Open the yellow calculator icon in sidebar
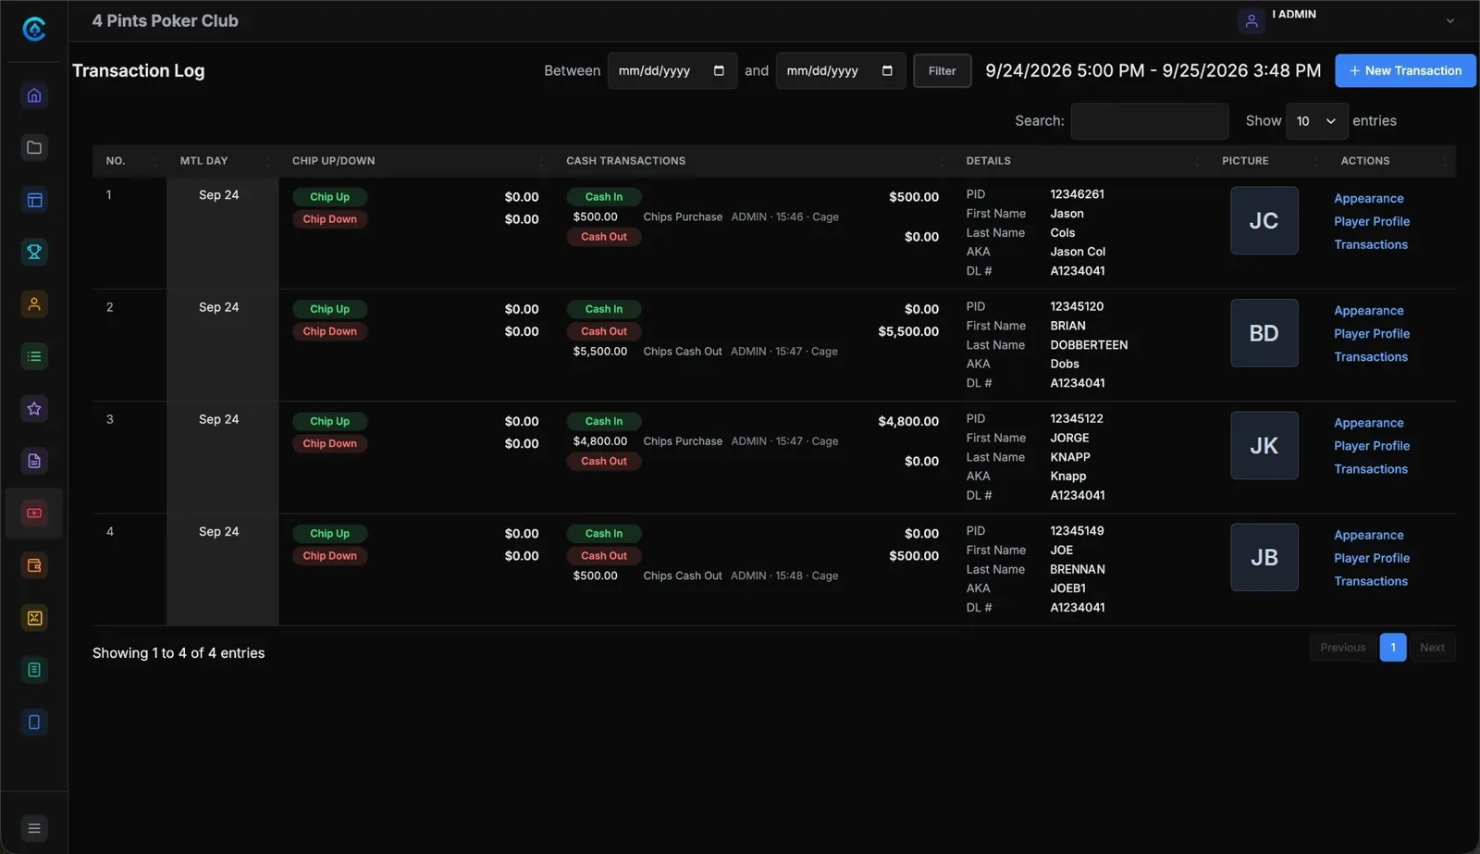Screen dimensions: 1480x854 pyautogui.click(x=34, y=617)
